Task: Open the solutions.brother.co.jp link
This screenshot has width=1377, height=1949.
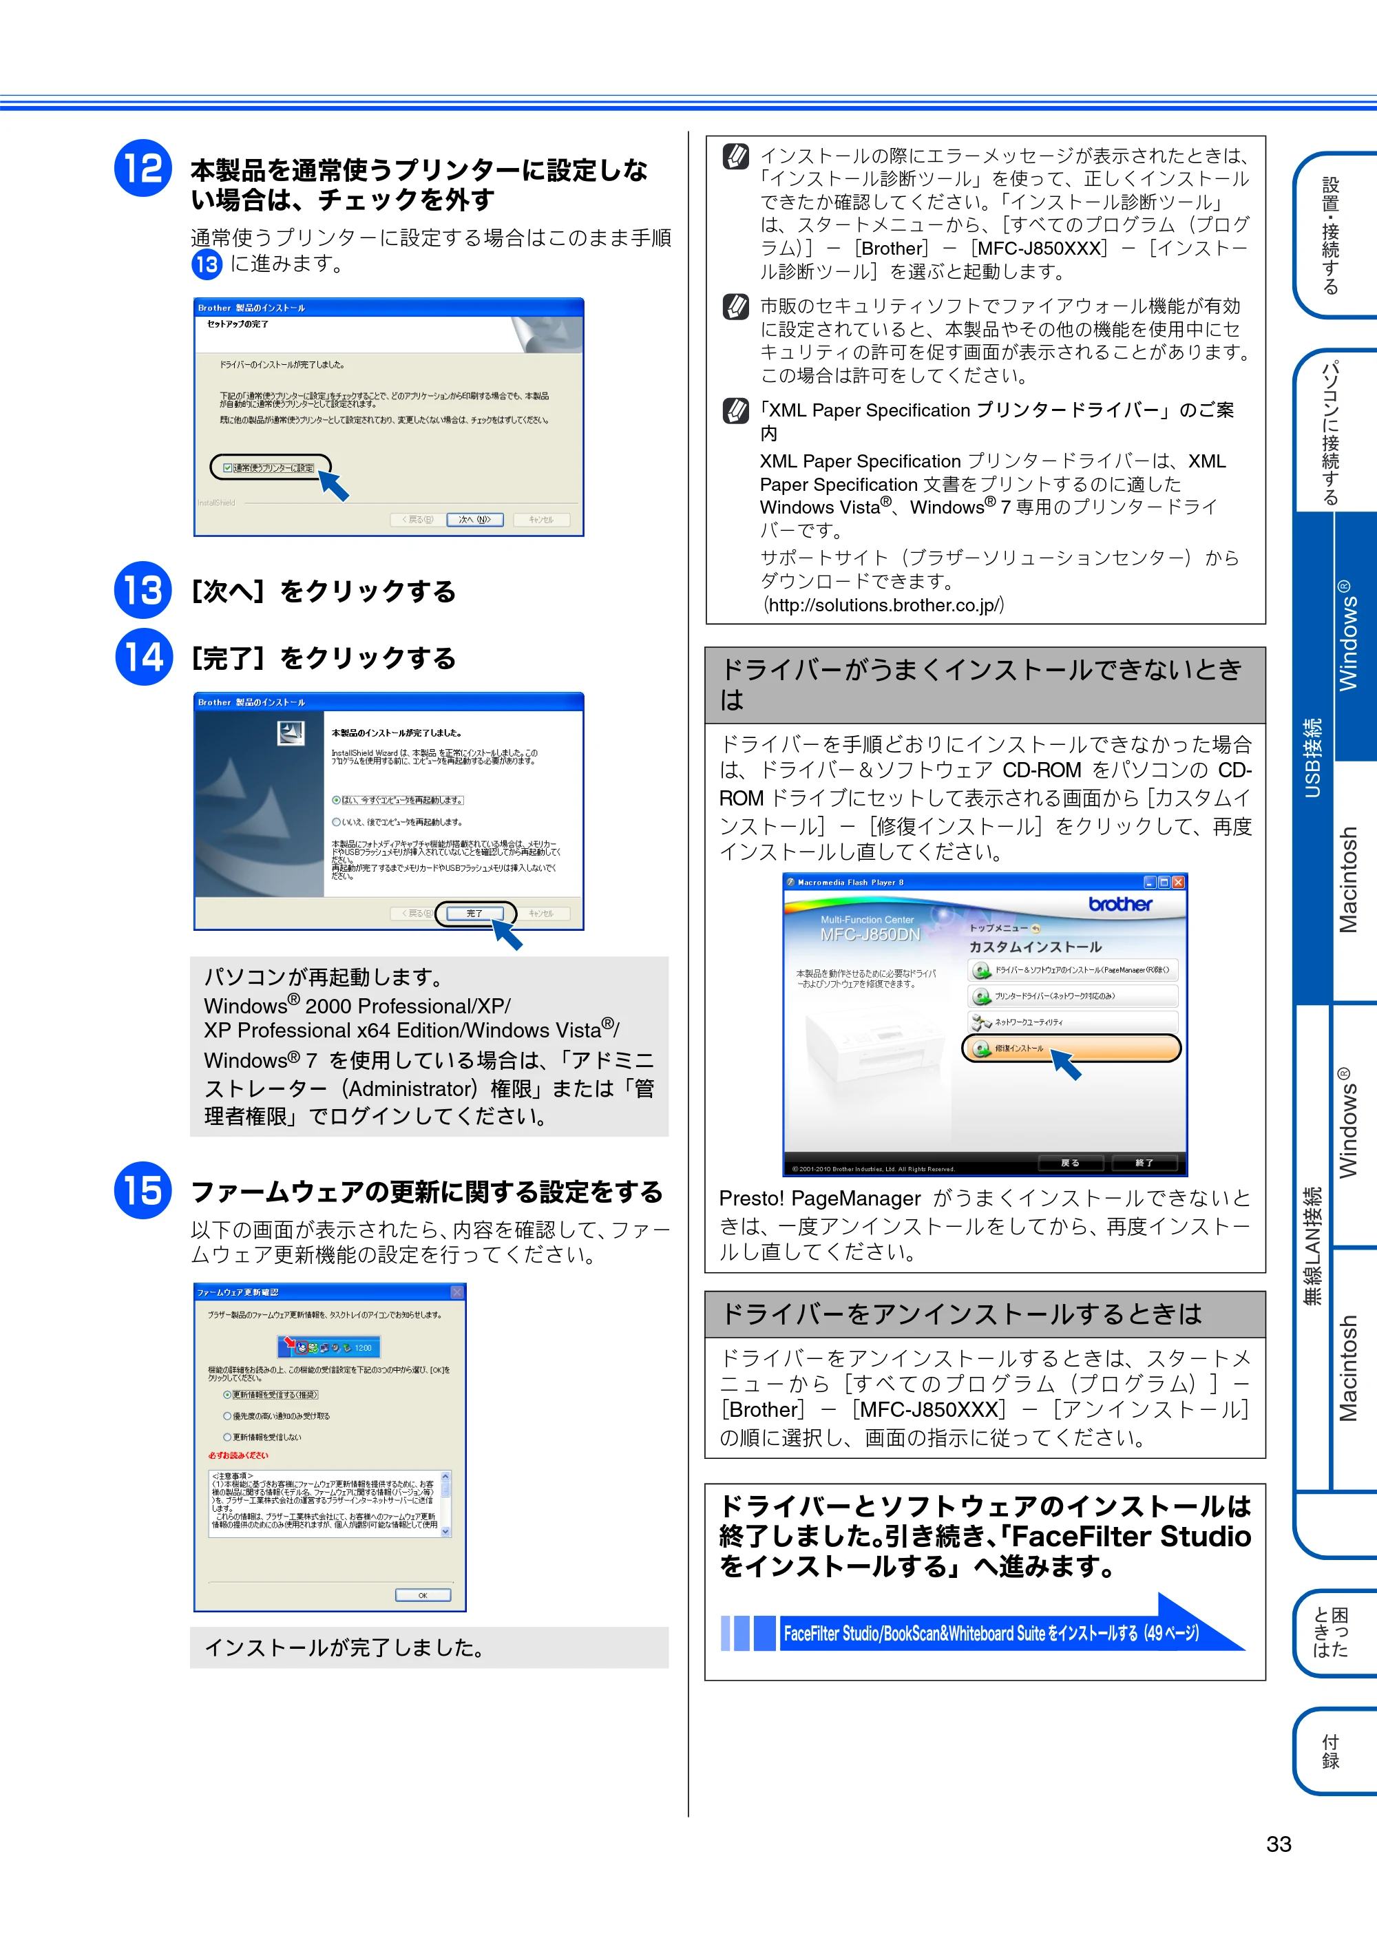Action: tap(884, 605)
